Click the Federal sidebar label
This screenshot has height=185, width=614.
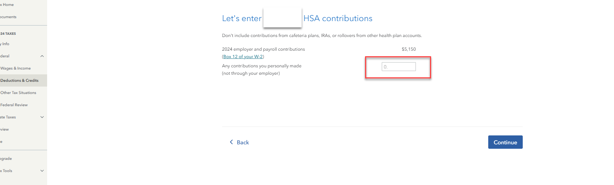[x=5, y=56]
